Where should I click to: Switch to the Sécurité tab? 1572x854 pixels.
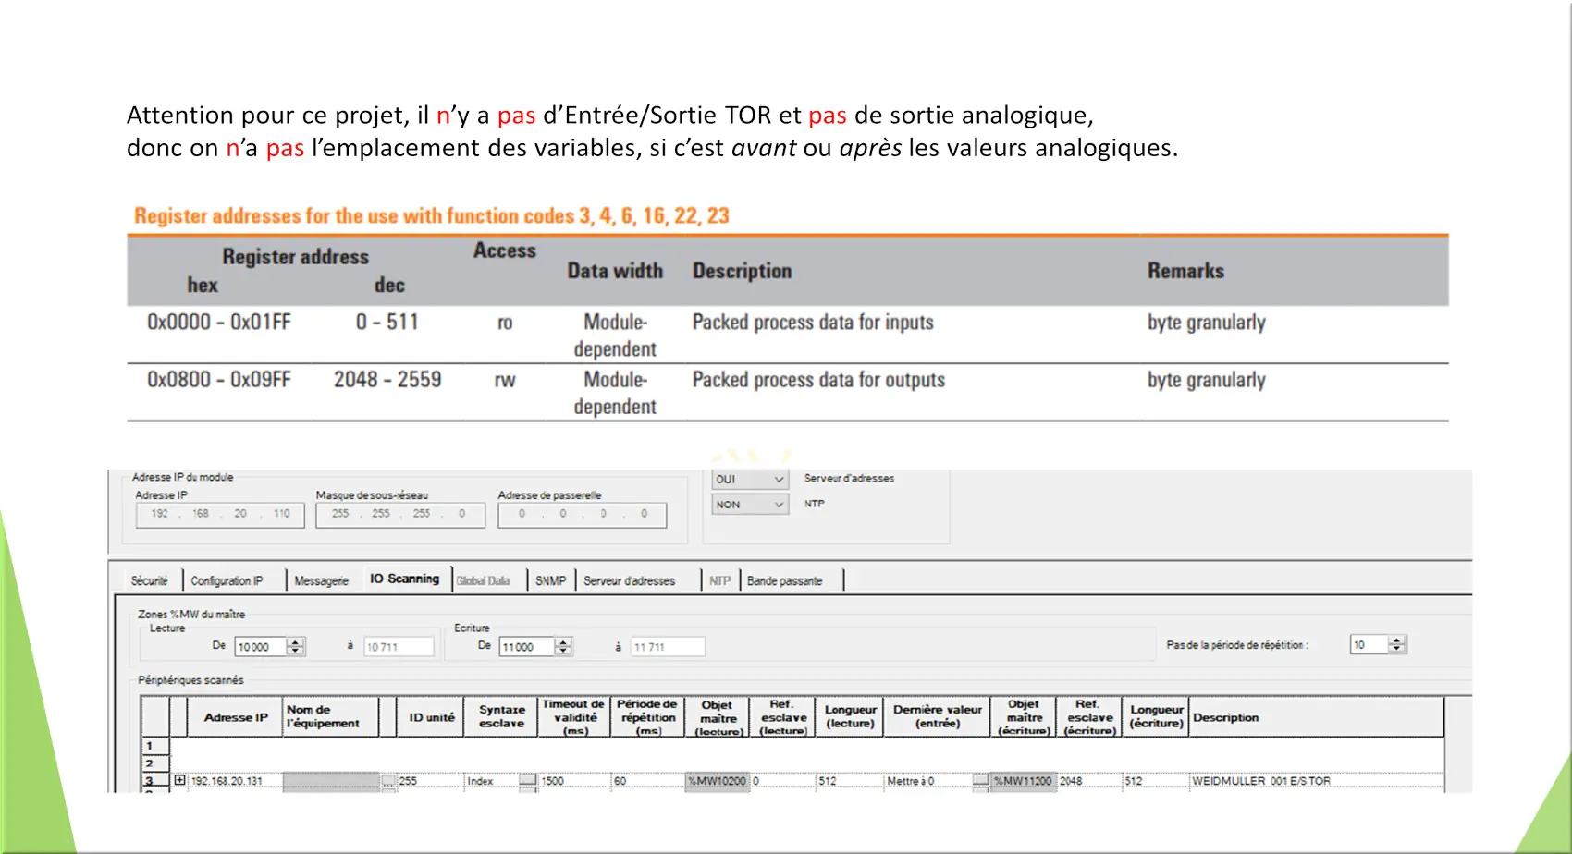pyautogui.click(x=150, y=580)
